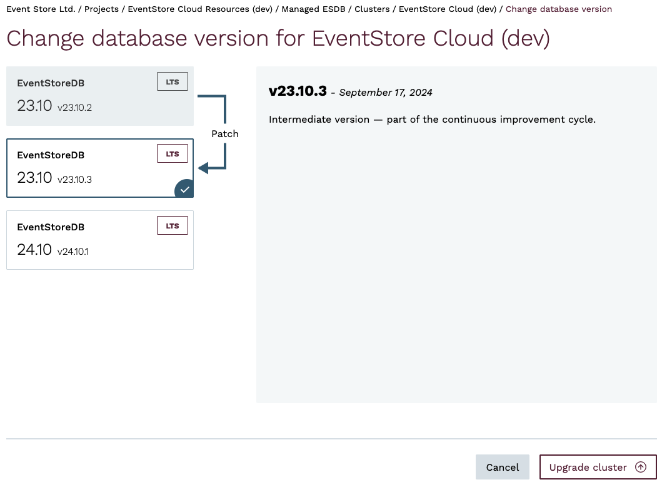Click the Patch label on the upgrade arrow
Image resolution: width=662 pixels, height=487 pixels.
click(224, 134)
